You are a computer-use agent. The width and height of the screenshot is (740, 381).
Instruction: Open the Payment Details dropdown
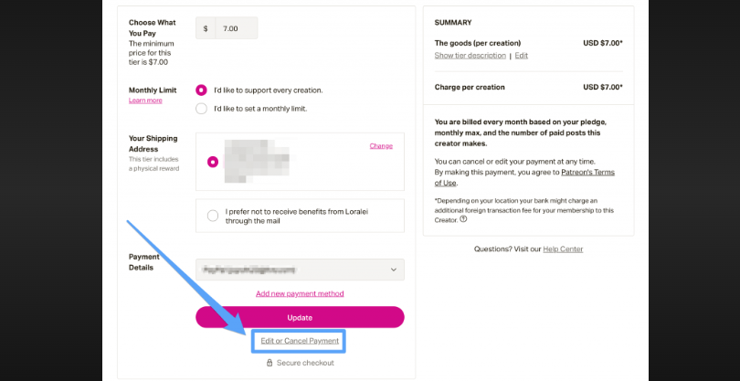point(300,270)
